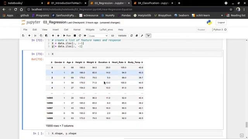Screen dimensions: 248x139
Task: Move selected cell down
Action: point(58,36)
